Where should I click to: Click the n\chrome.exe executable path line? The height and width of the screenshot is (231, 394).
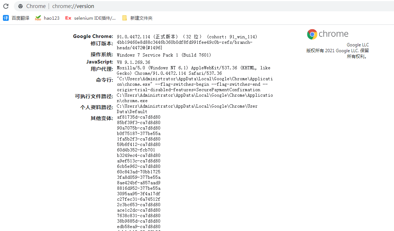(x=132, y=101)
